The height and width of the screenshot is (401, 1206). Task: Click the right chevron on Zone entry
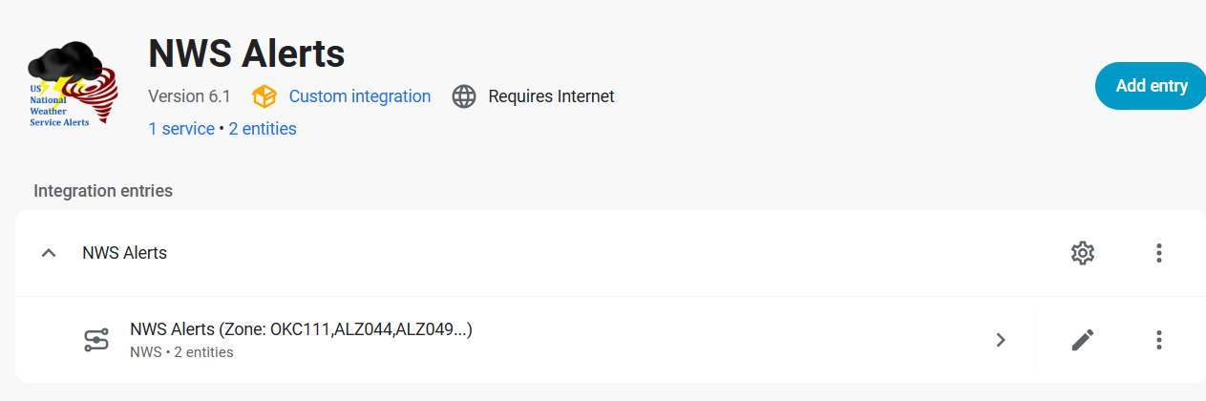coord(1001,340)
